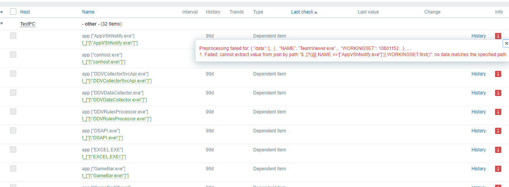Click the red info icon for DSAPI.exe
The height and width of the screenshot is (187, 509).
click(x=498, y=131)
